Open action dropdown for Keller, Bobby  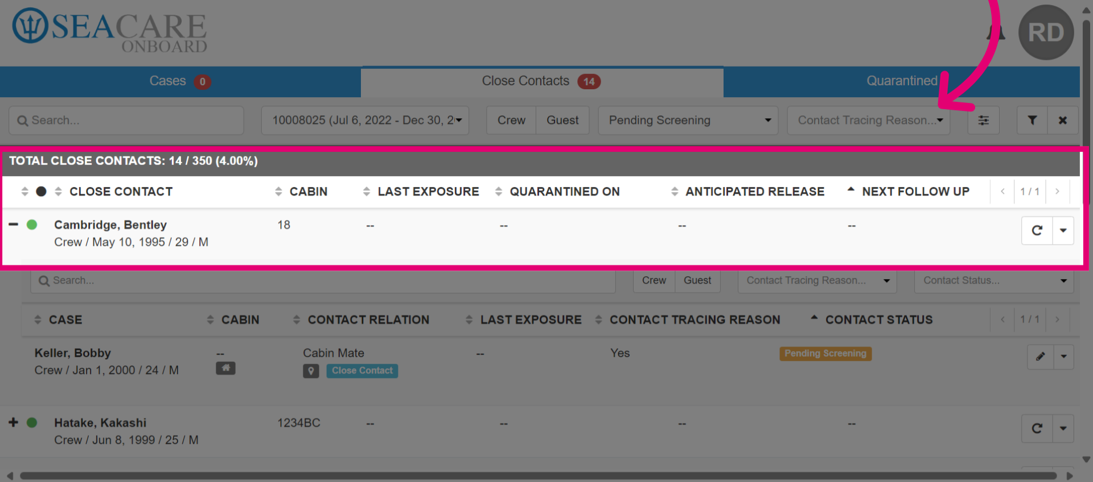(1063, 357)
